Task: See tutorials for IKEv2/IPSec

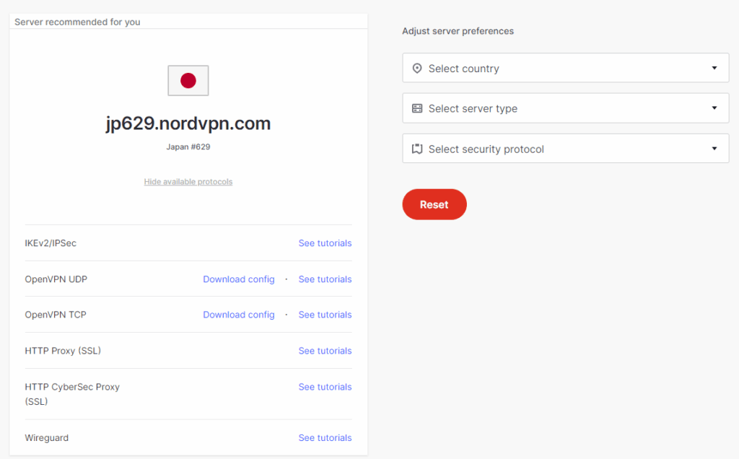Action: coord(325,243)
